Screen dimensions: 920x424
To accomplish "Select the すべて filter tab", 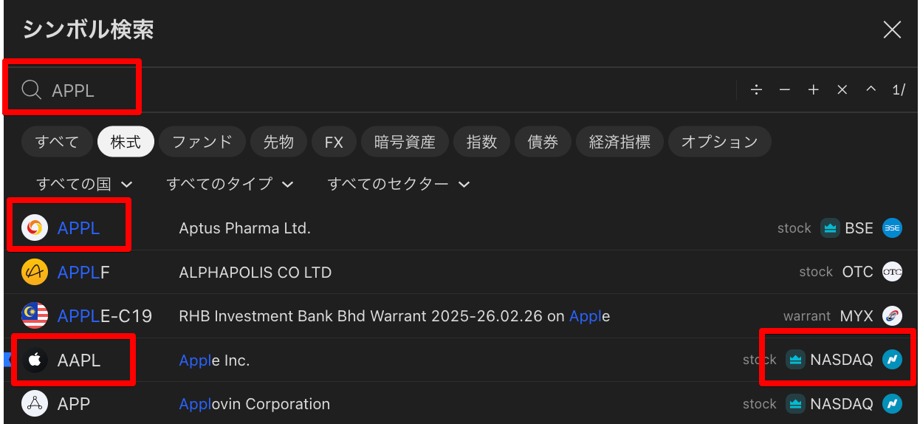I will click(57, 142).
